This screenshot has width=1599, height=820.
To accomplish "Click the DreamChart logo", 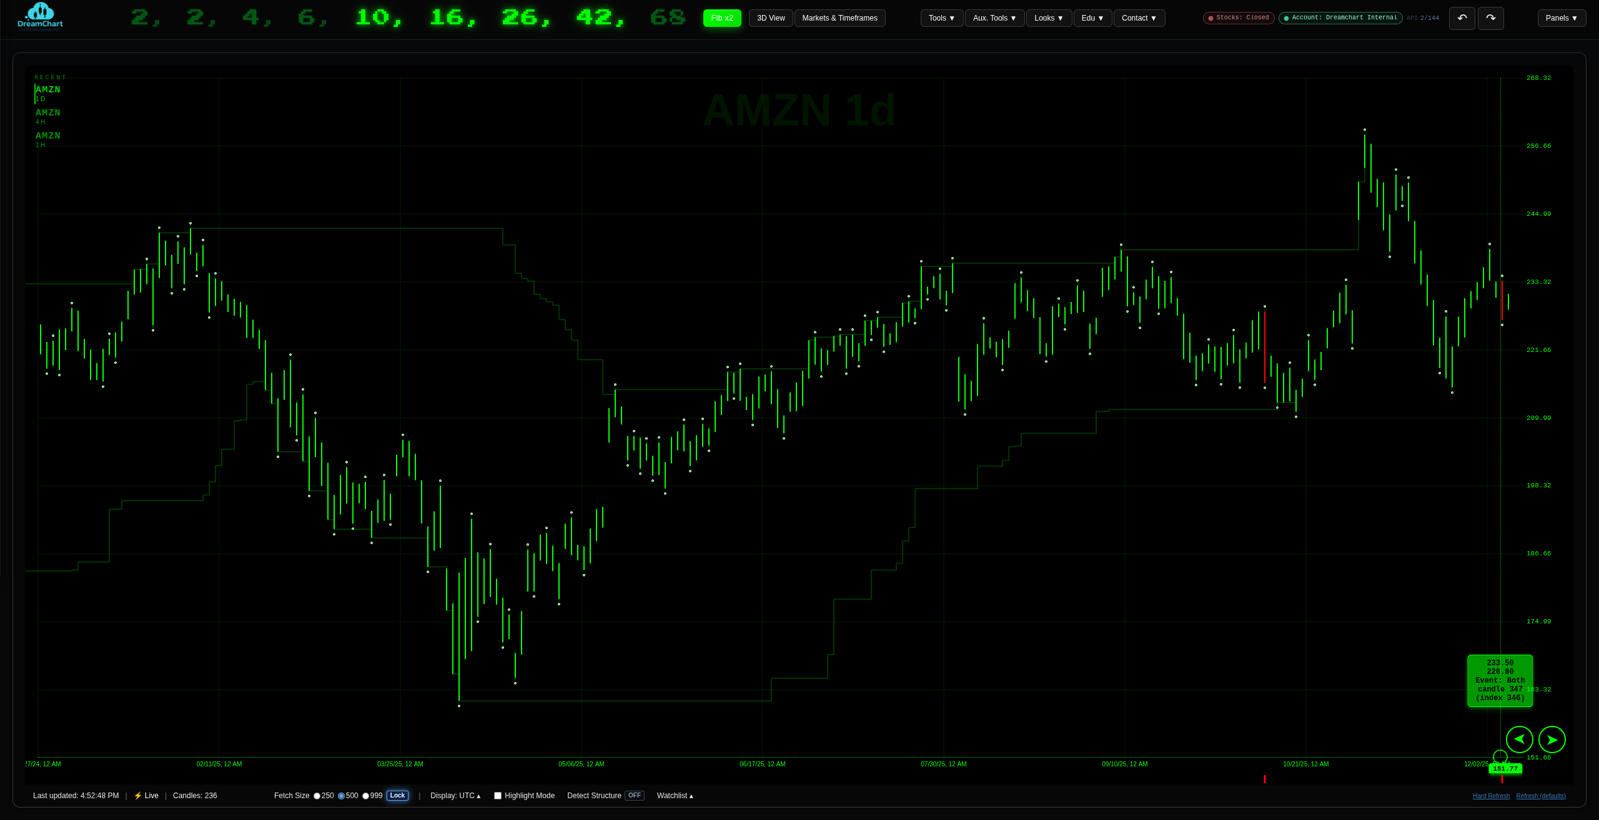I will [40, 17].
